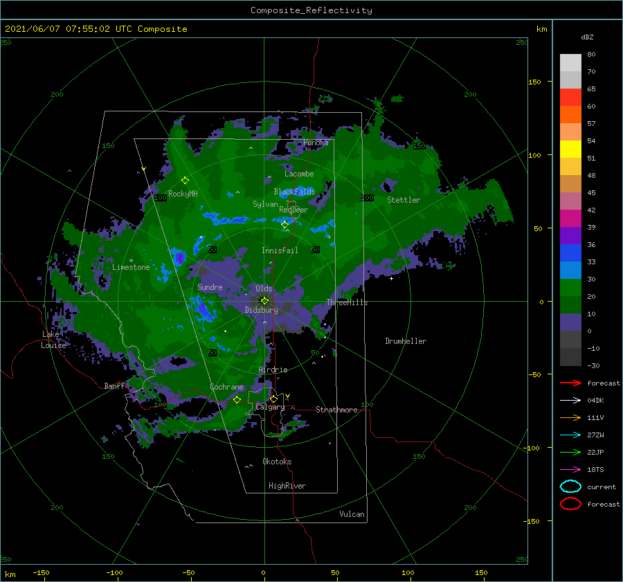Viewport: 623px width, 582px height.
Task: Click the red forecast ellipse legend icon
Action: tap(570, 504)
